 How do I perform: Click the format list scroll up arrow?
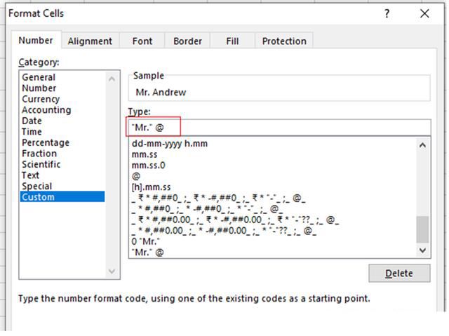(x=422, y=145)
